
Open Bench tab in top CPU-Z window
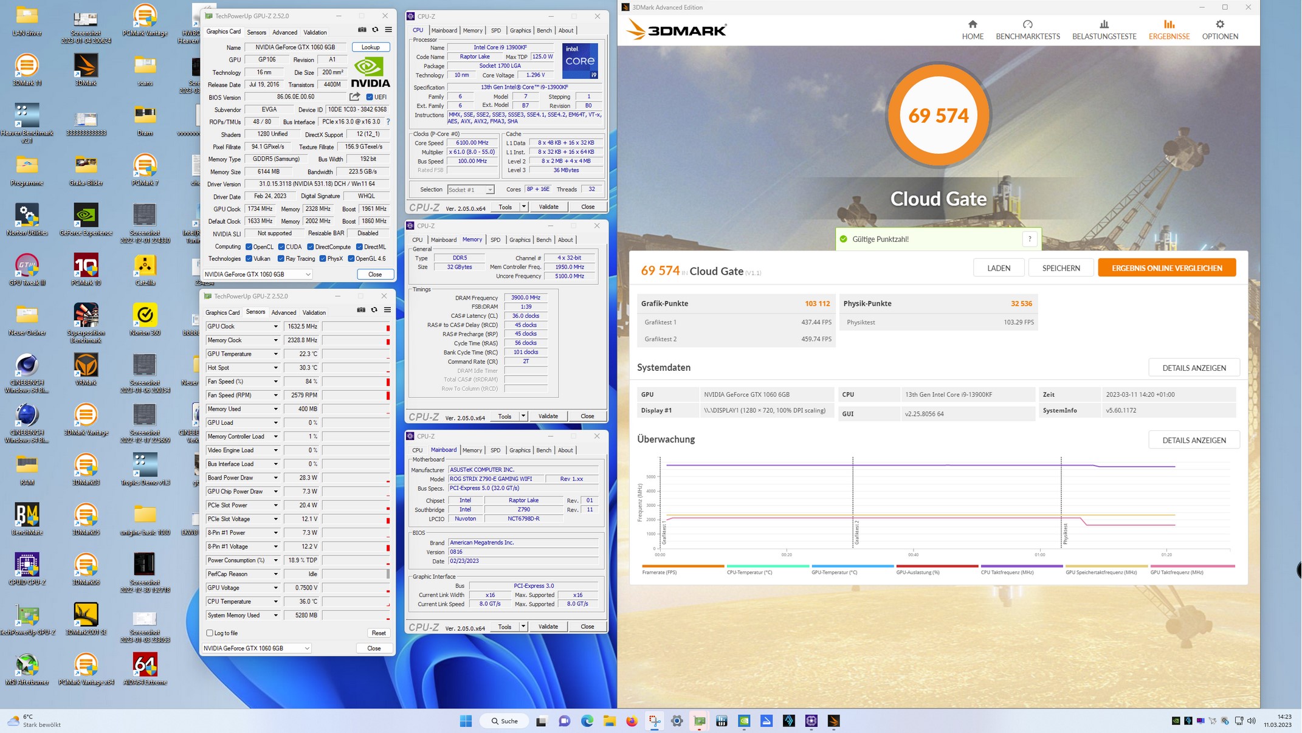[544, 30]
